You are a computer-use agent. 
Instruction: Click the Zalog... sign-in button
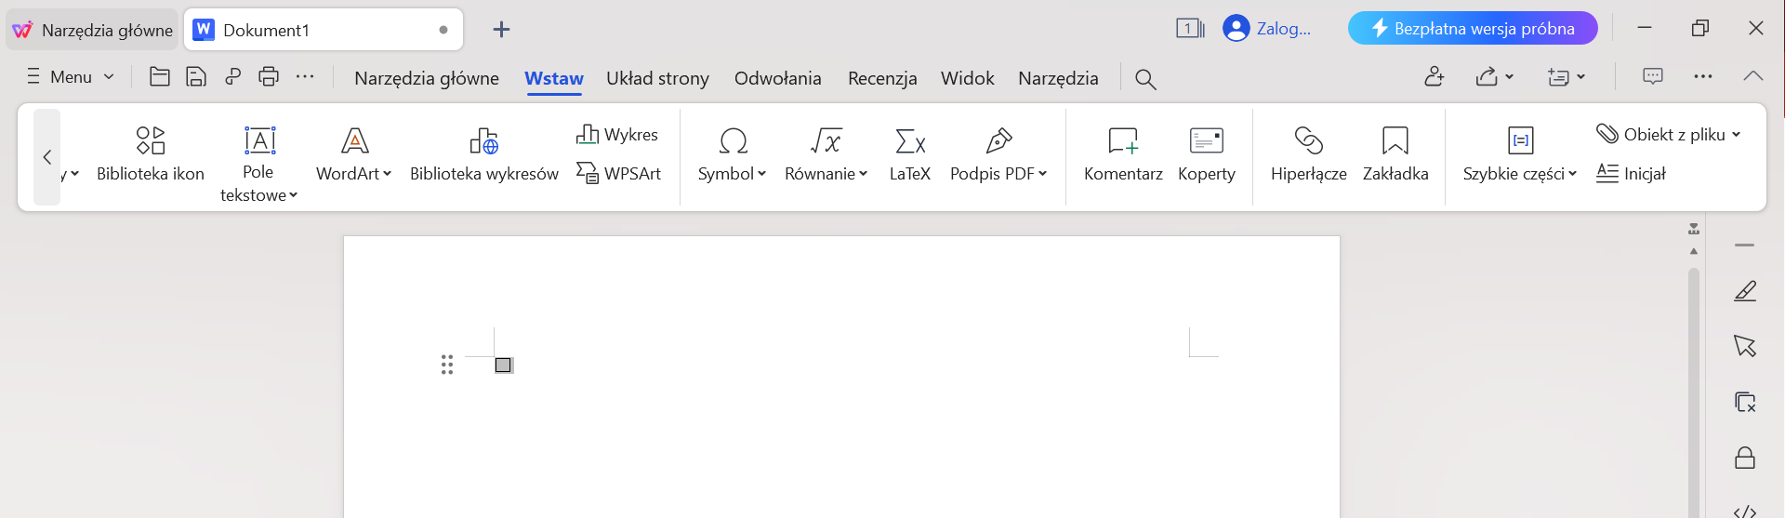(x=1267, y=29)
